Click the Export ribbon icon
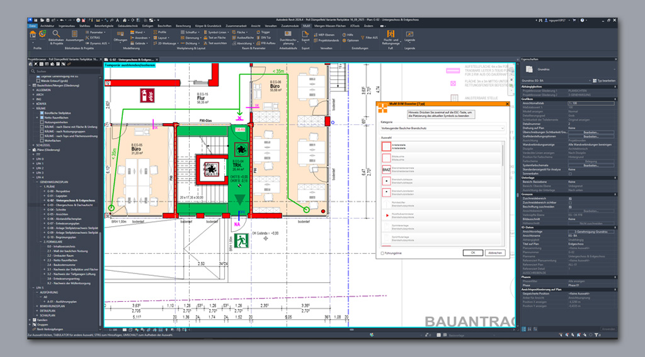This screenshot has width=645, height=357. pyautogui.click(x=305, y=36)
